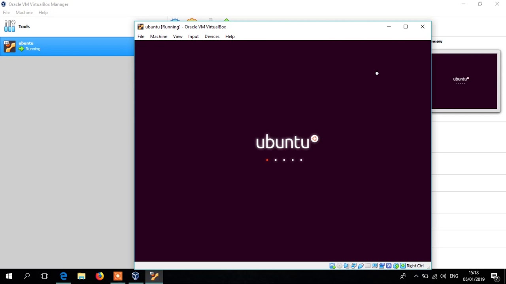
Task: Open Machine menu in ubuntu VM window
Action: 159,36
